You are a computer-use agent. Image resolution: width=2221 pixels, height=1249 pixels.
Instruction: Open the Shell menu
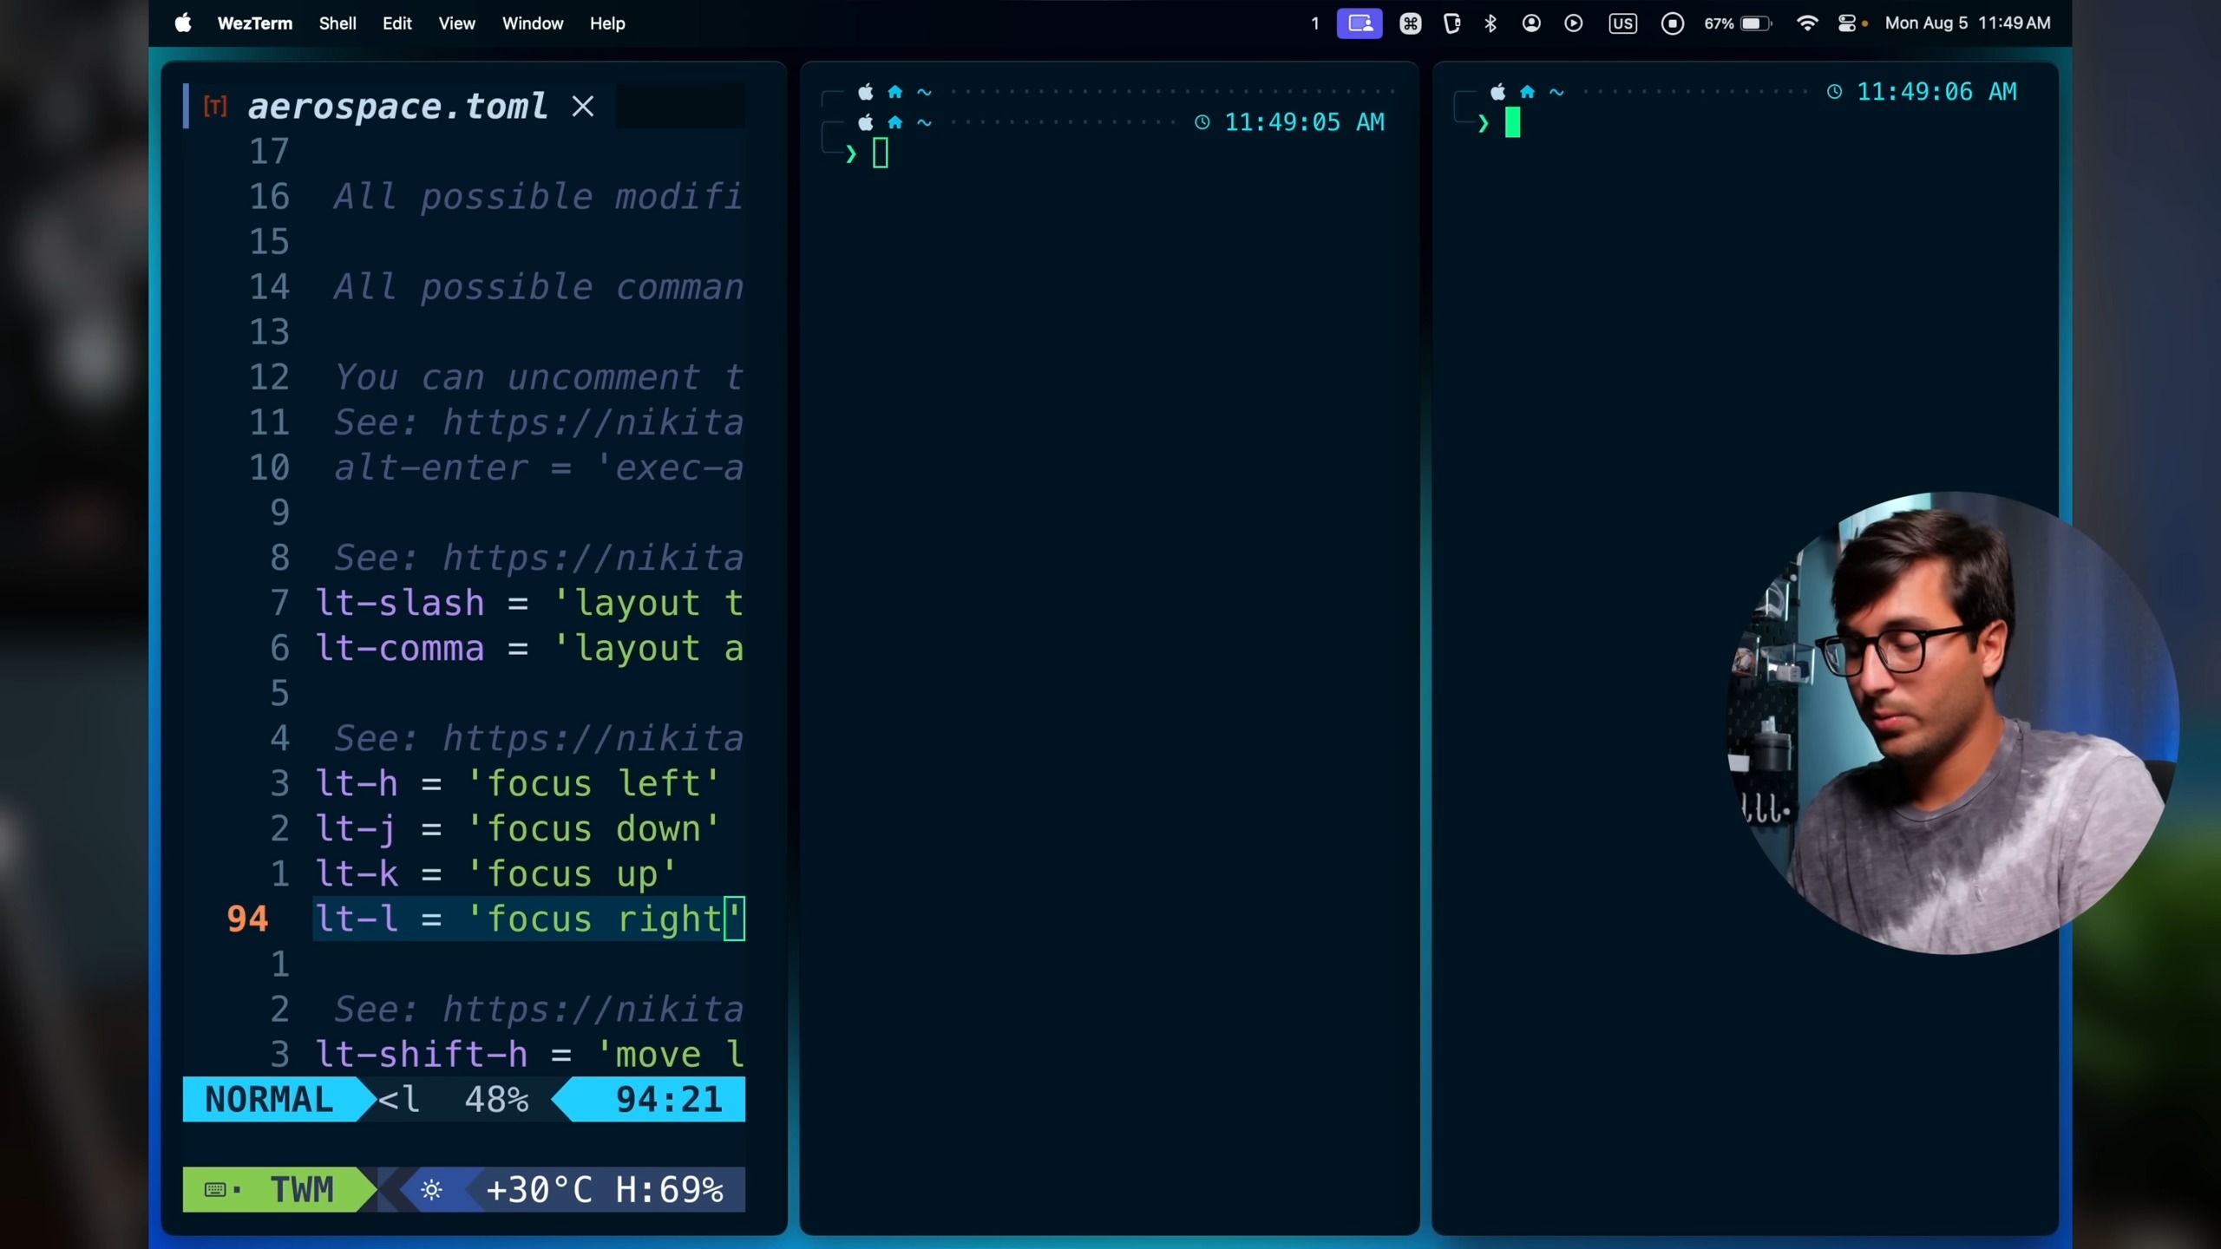(337, 23)
